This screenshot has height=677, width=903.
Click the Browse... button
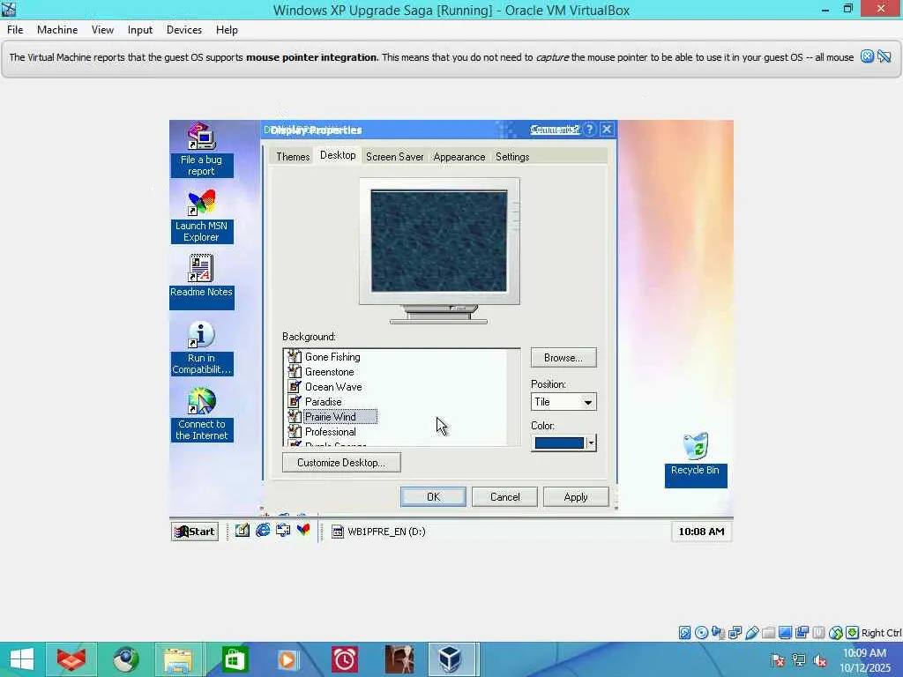563,358
